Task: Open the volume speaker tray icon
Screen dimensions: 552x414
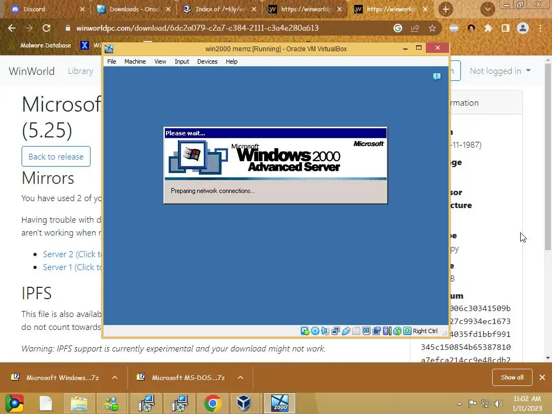Action: (499, 404)
